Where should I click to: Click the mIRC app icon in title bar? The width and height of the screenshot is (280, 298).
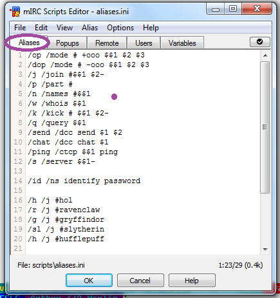tap(15, 12)
